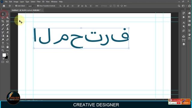Open the Actions panel play icon

[x=184, y=17]
